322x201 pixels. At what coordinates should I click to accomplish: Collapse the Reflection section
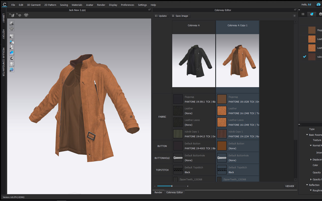[x=307, y=185]
